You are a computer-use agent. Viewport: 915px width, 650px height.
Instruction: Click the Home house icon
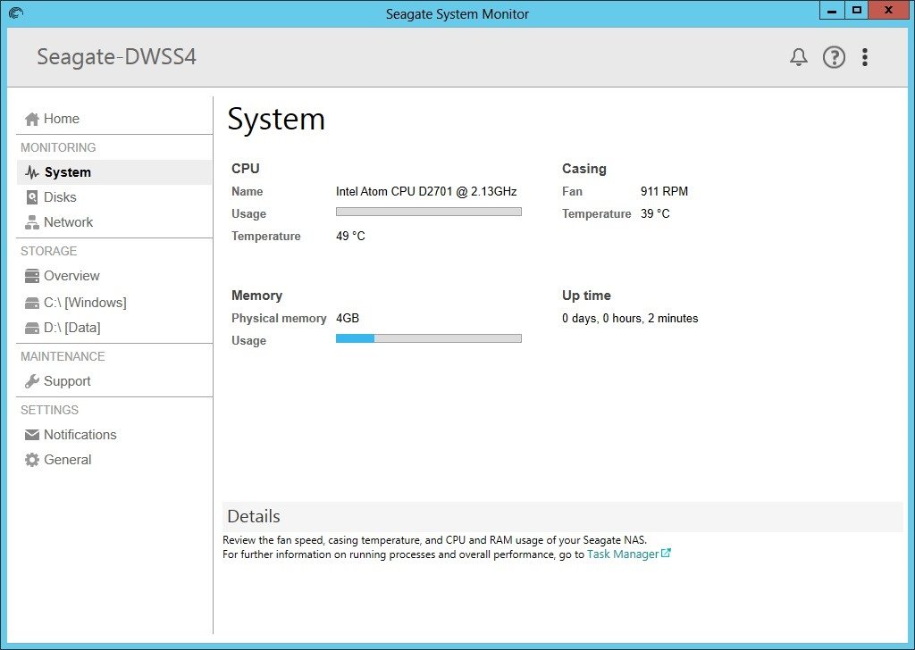coord(32,119)
